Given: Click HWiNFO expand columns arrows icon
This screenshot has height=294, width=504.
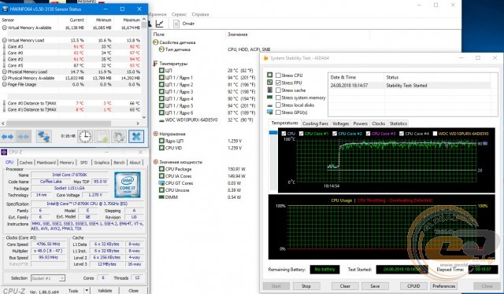Looking at the screenshot, I should (x=7, y=137).
